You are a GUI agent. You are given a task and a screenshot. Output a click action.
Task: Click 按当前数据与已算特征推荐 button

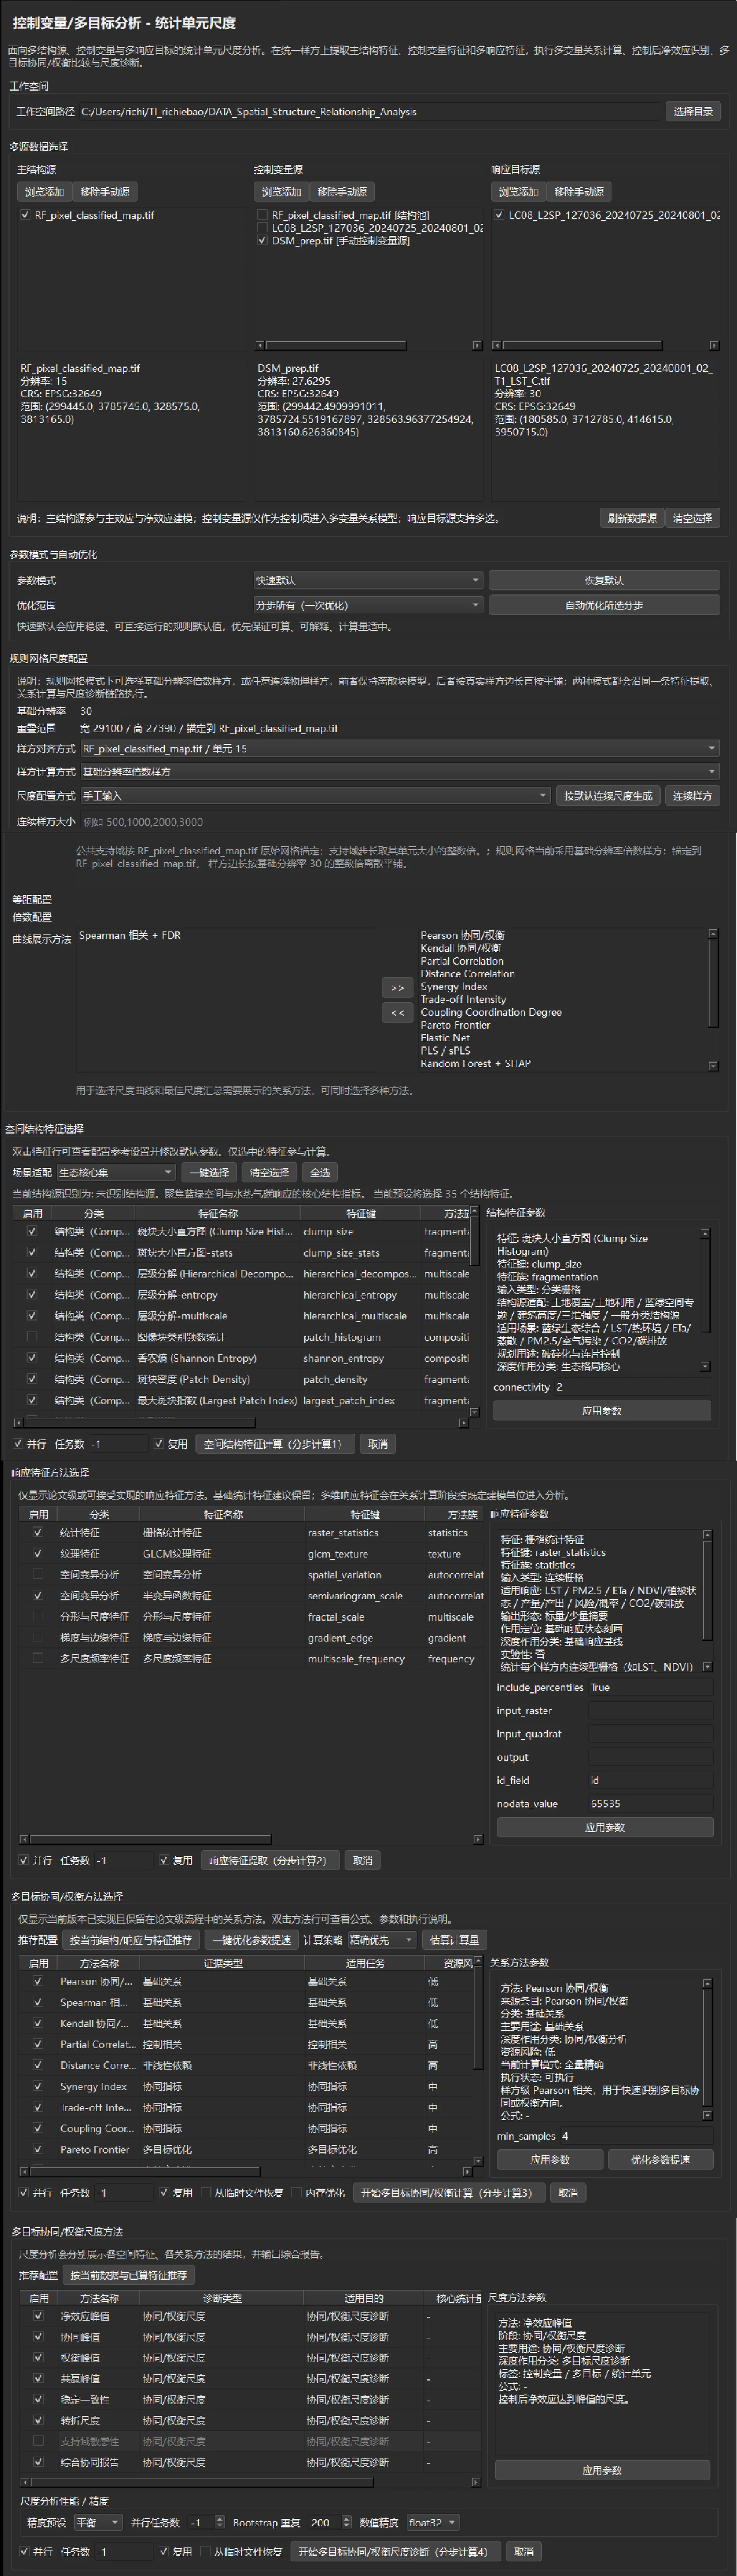pyautogui.click(x=129, y=2275)
